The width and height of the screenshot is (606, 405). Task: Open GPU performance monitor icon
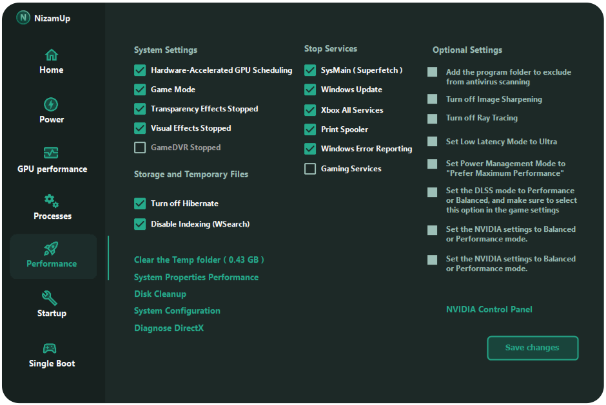[x=52, y=153]
